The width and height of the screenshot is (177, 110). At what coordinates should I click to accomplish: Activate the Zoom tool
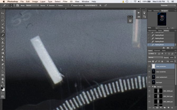point(3,82)
